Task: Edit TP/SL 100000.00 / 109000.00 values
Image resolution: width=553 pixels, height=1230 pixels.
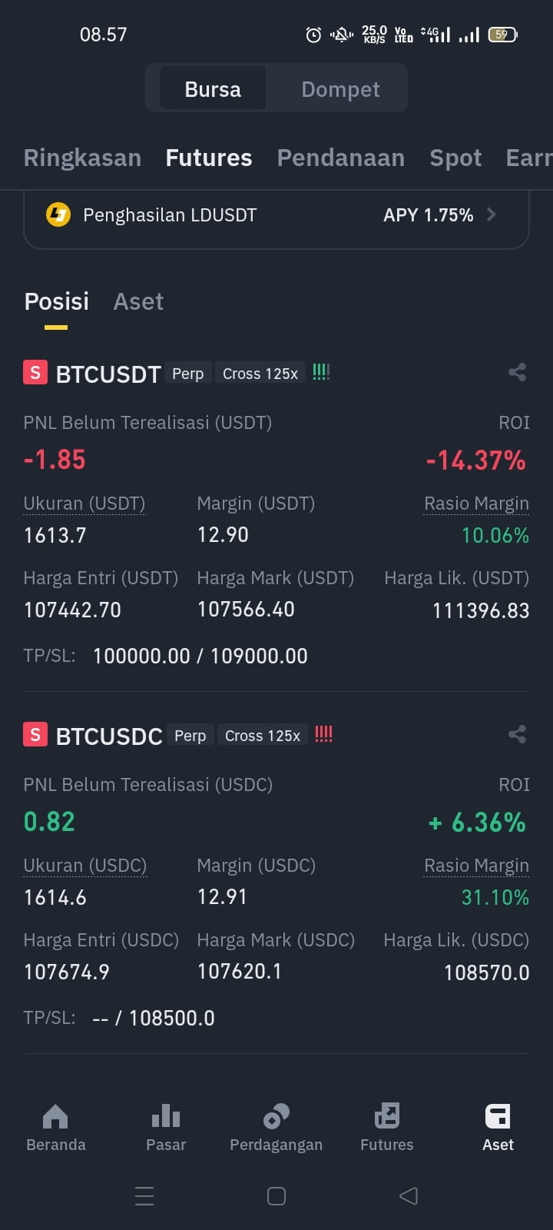Action: click(200, 656)
